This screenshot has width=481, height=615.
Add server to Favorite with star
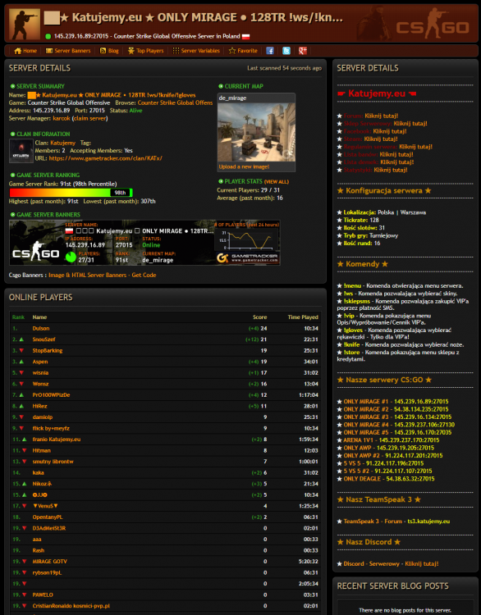tap(243, 51)
